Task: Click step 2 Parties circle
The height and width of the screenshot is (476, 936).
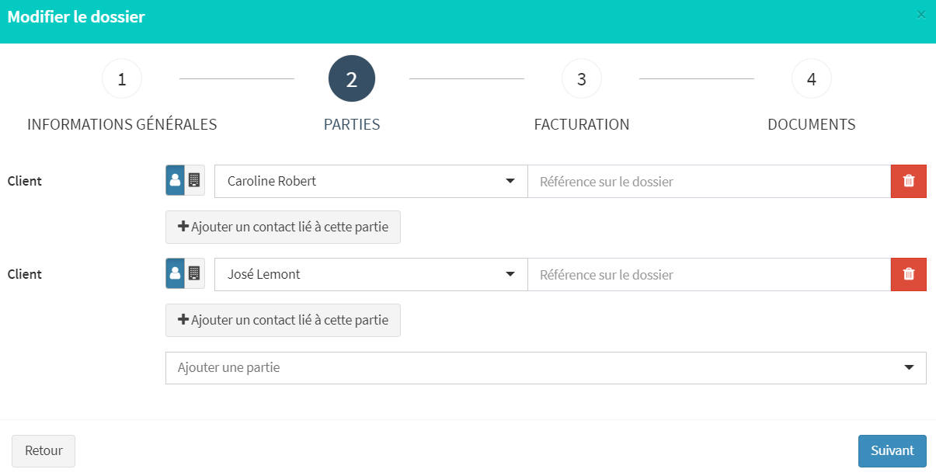Action: coord(352,78)
